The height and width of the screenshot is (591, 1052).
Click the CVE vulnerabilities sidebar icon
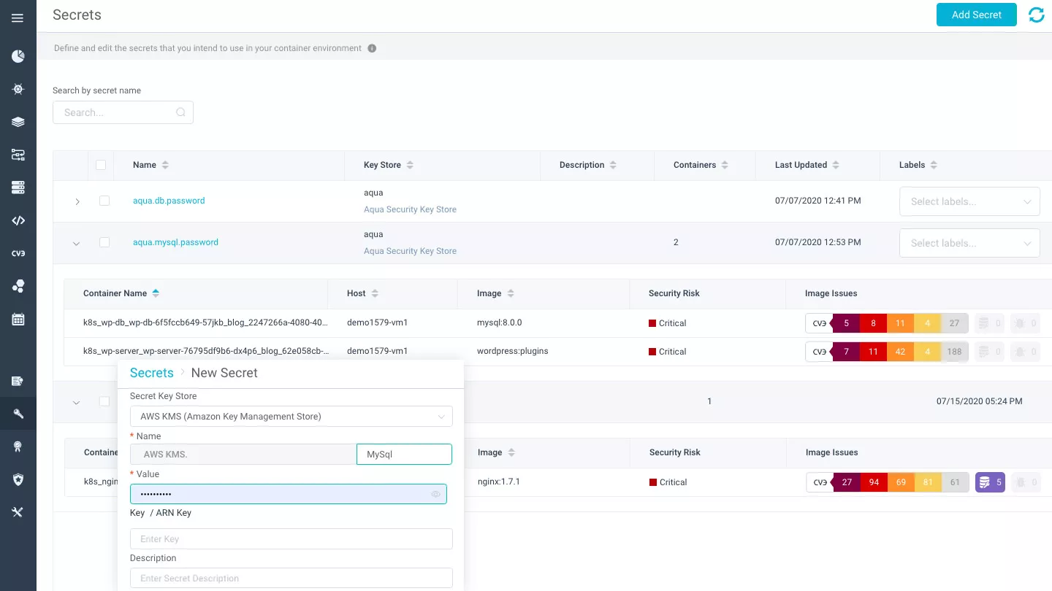pyautogui.click(x=18, y=253)
